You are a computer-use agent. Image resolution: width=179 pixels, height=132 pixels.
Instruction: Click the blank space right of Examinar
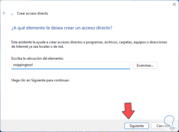coord(168,65)
